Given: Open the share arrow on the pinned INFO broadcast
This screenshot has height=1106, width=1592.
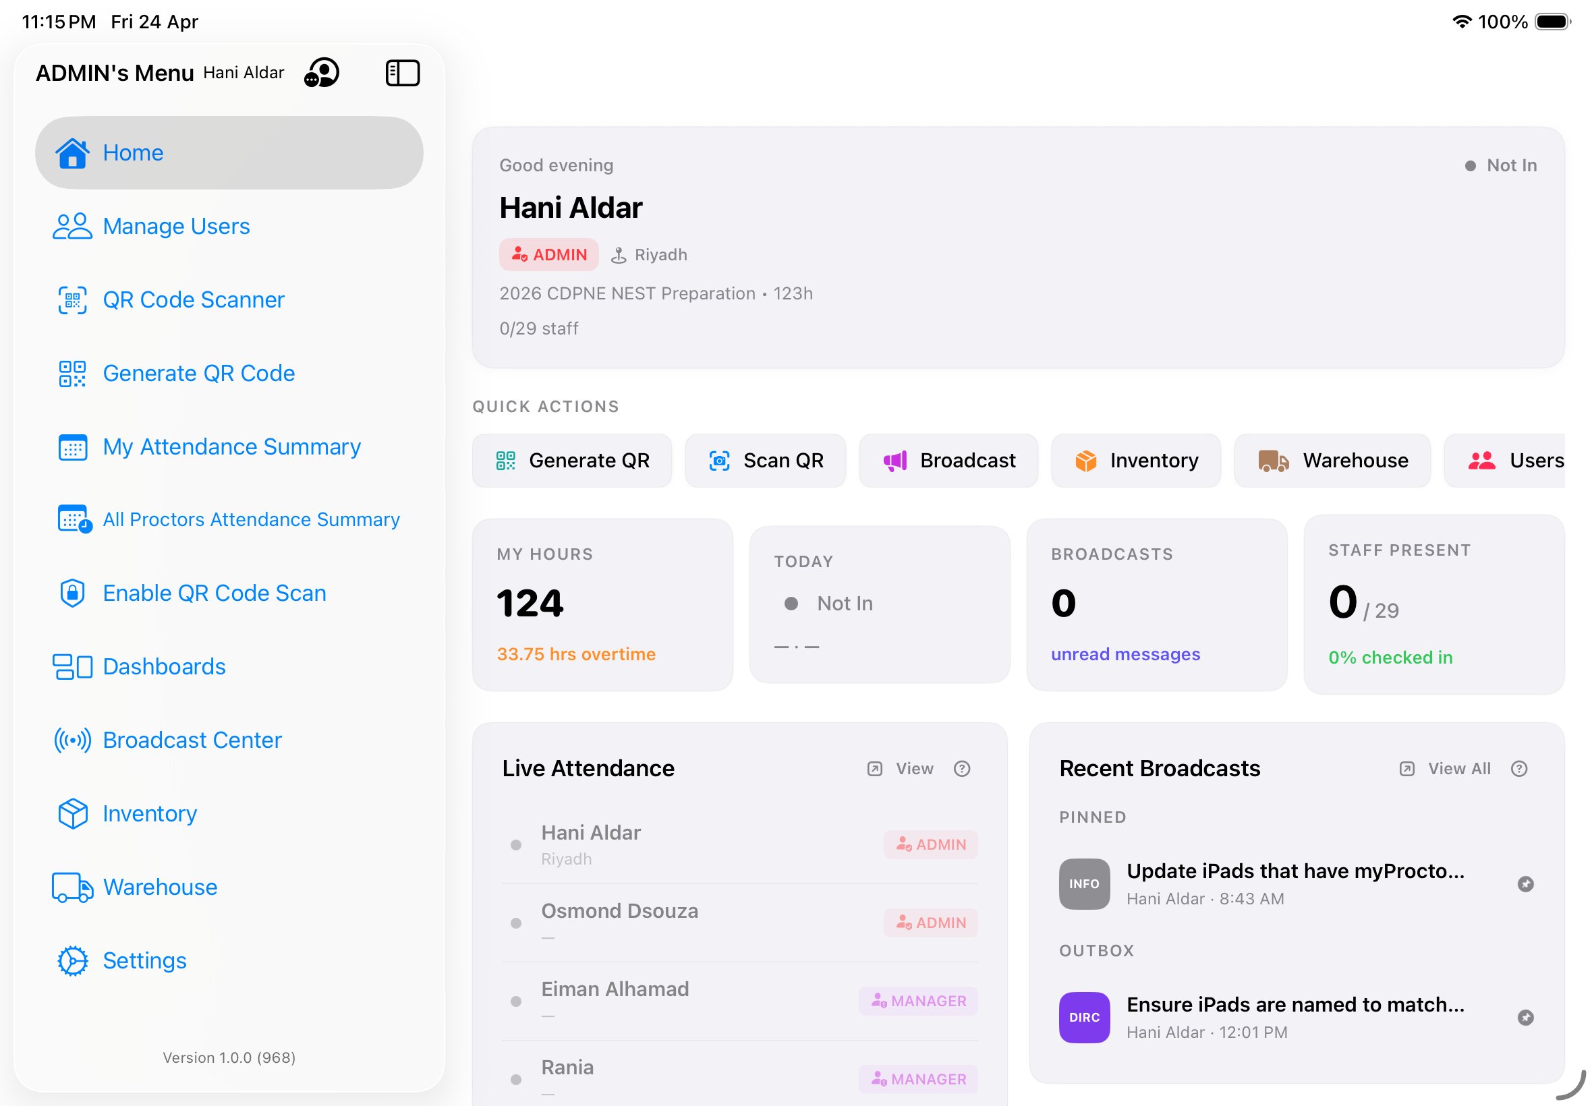Looking at the screenshot, I should 1527,884.
